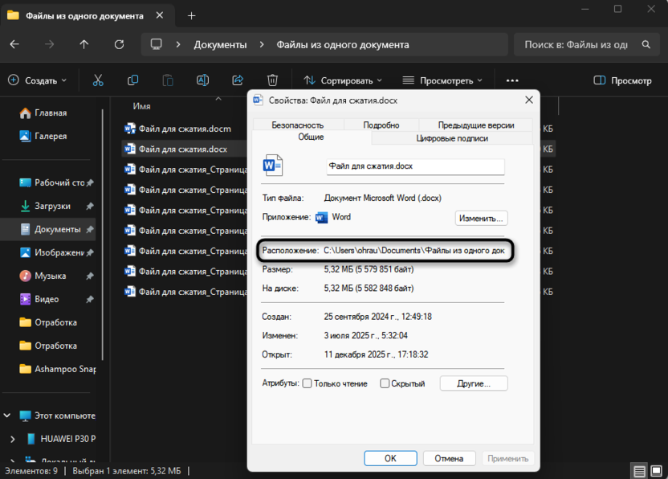668x479 pixels.
Task: Enable the Скрытый attribute checkbox
Action: [x=383, y=383]
